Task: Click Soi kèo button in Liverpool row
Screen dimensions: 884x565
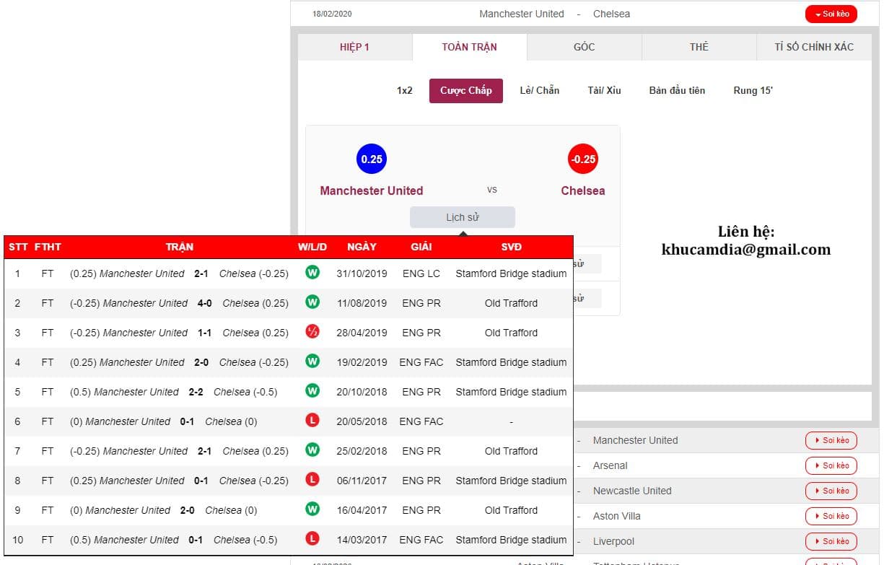Action: click(831, 541)
